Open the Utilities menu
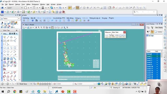The width and height of the screenshot is (167, 94). click(x=28, y=4)
